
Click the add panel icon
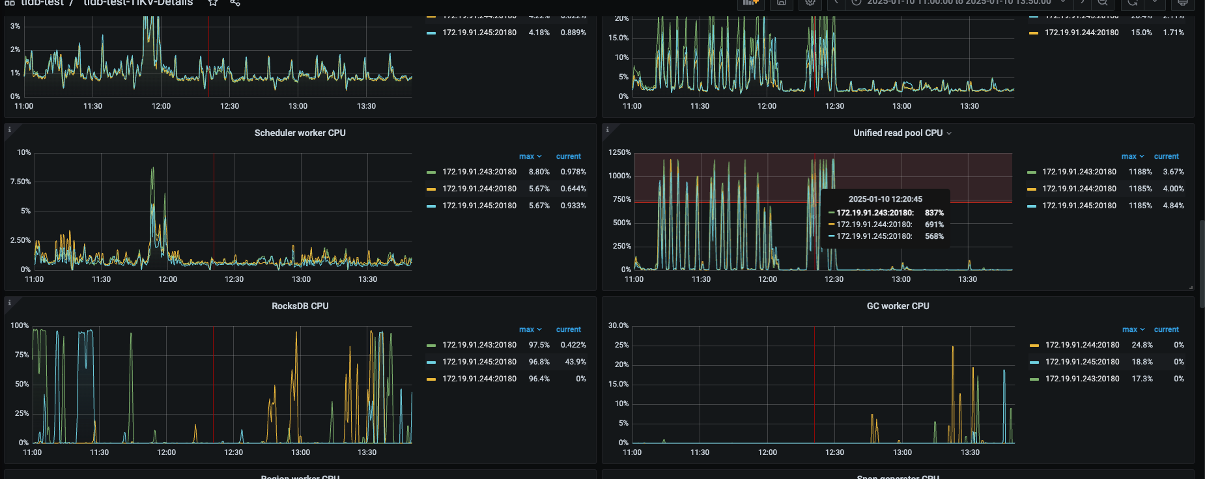tap(750, 3)
